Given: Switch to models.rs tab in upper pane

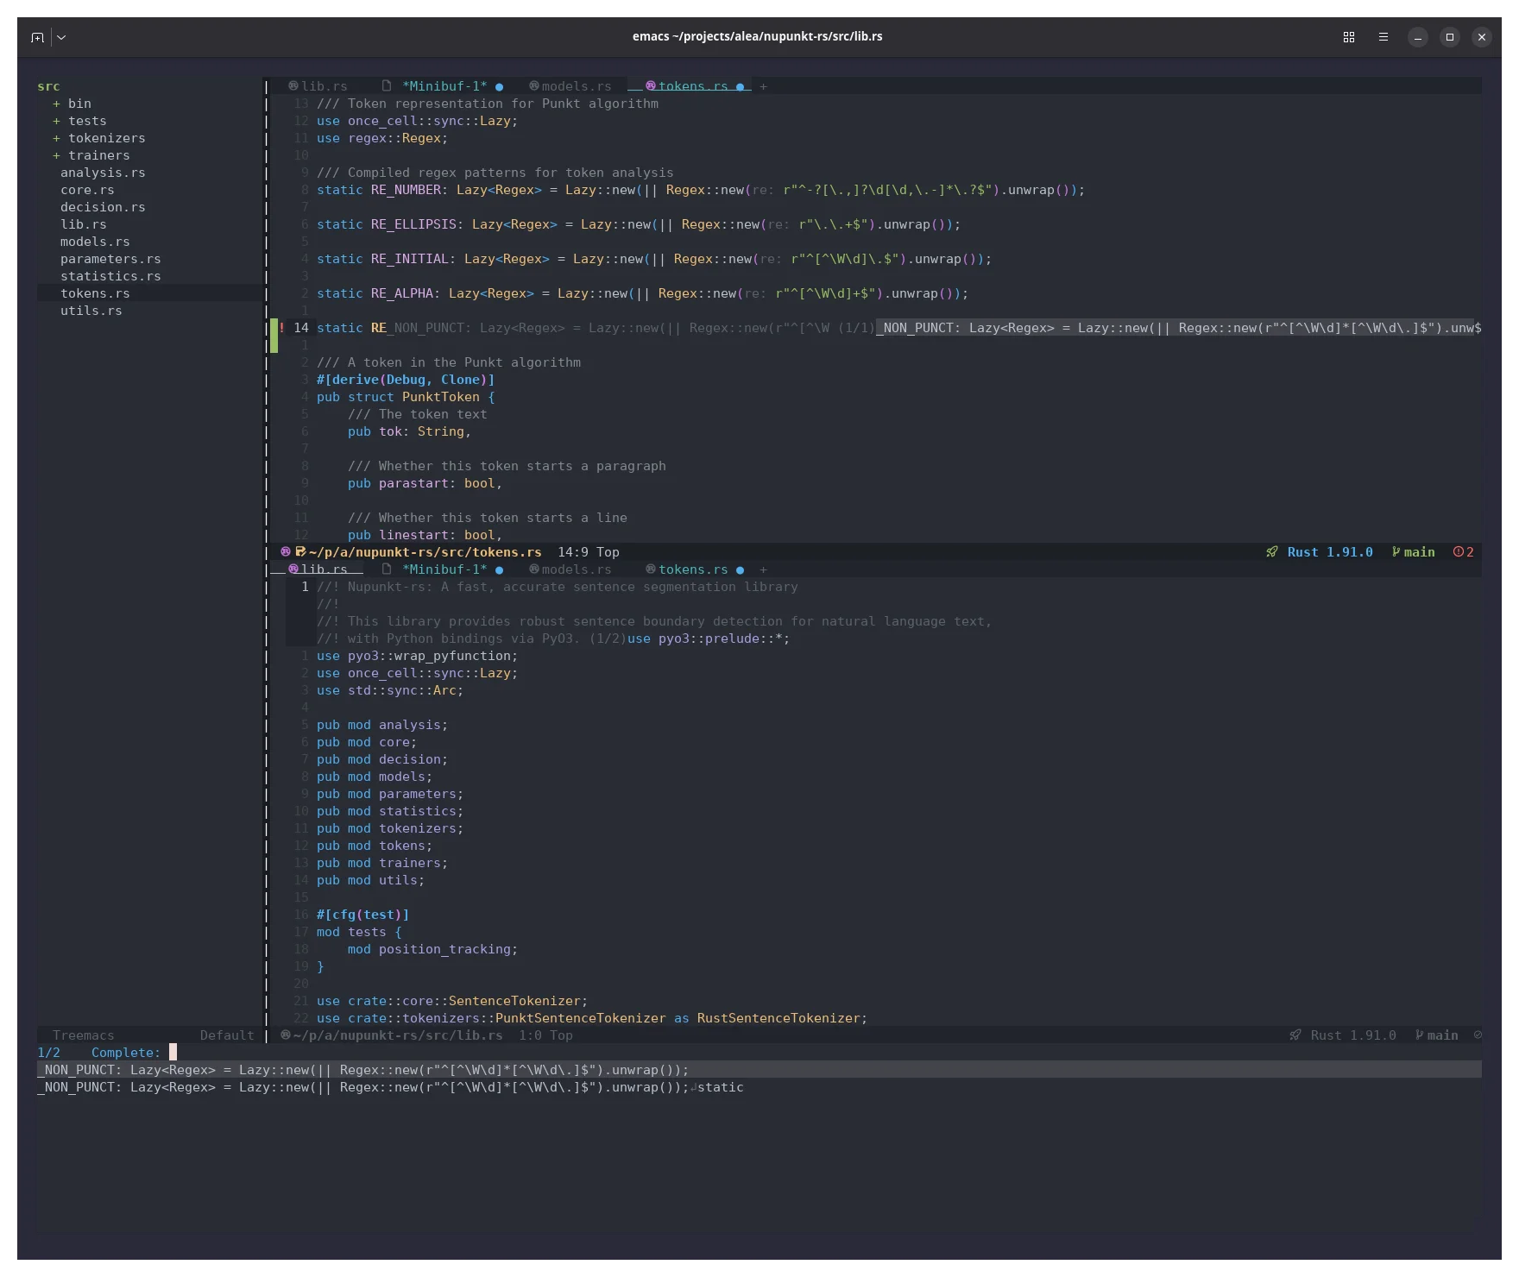Looking at the screenshot, I should [576, 86].
